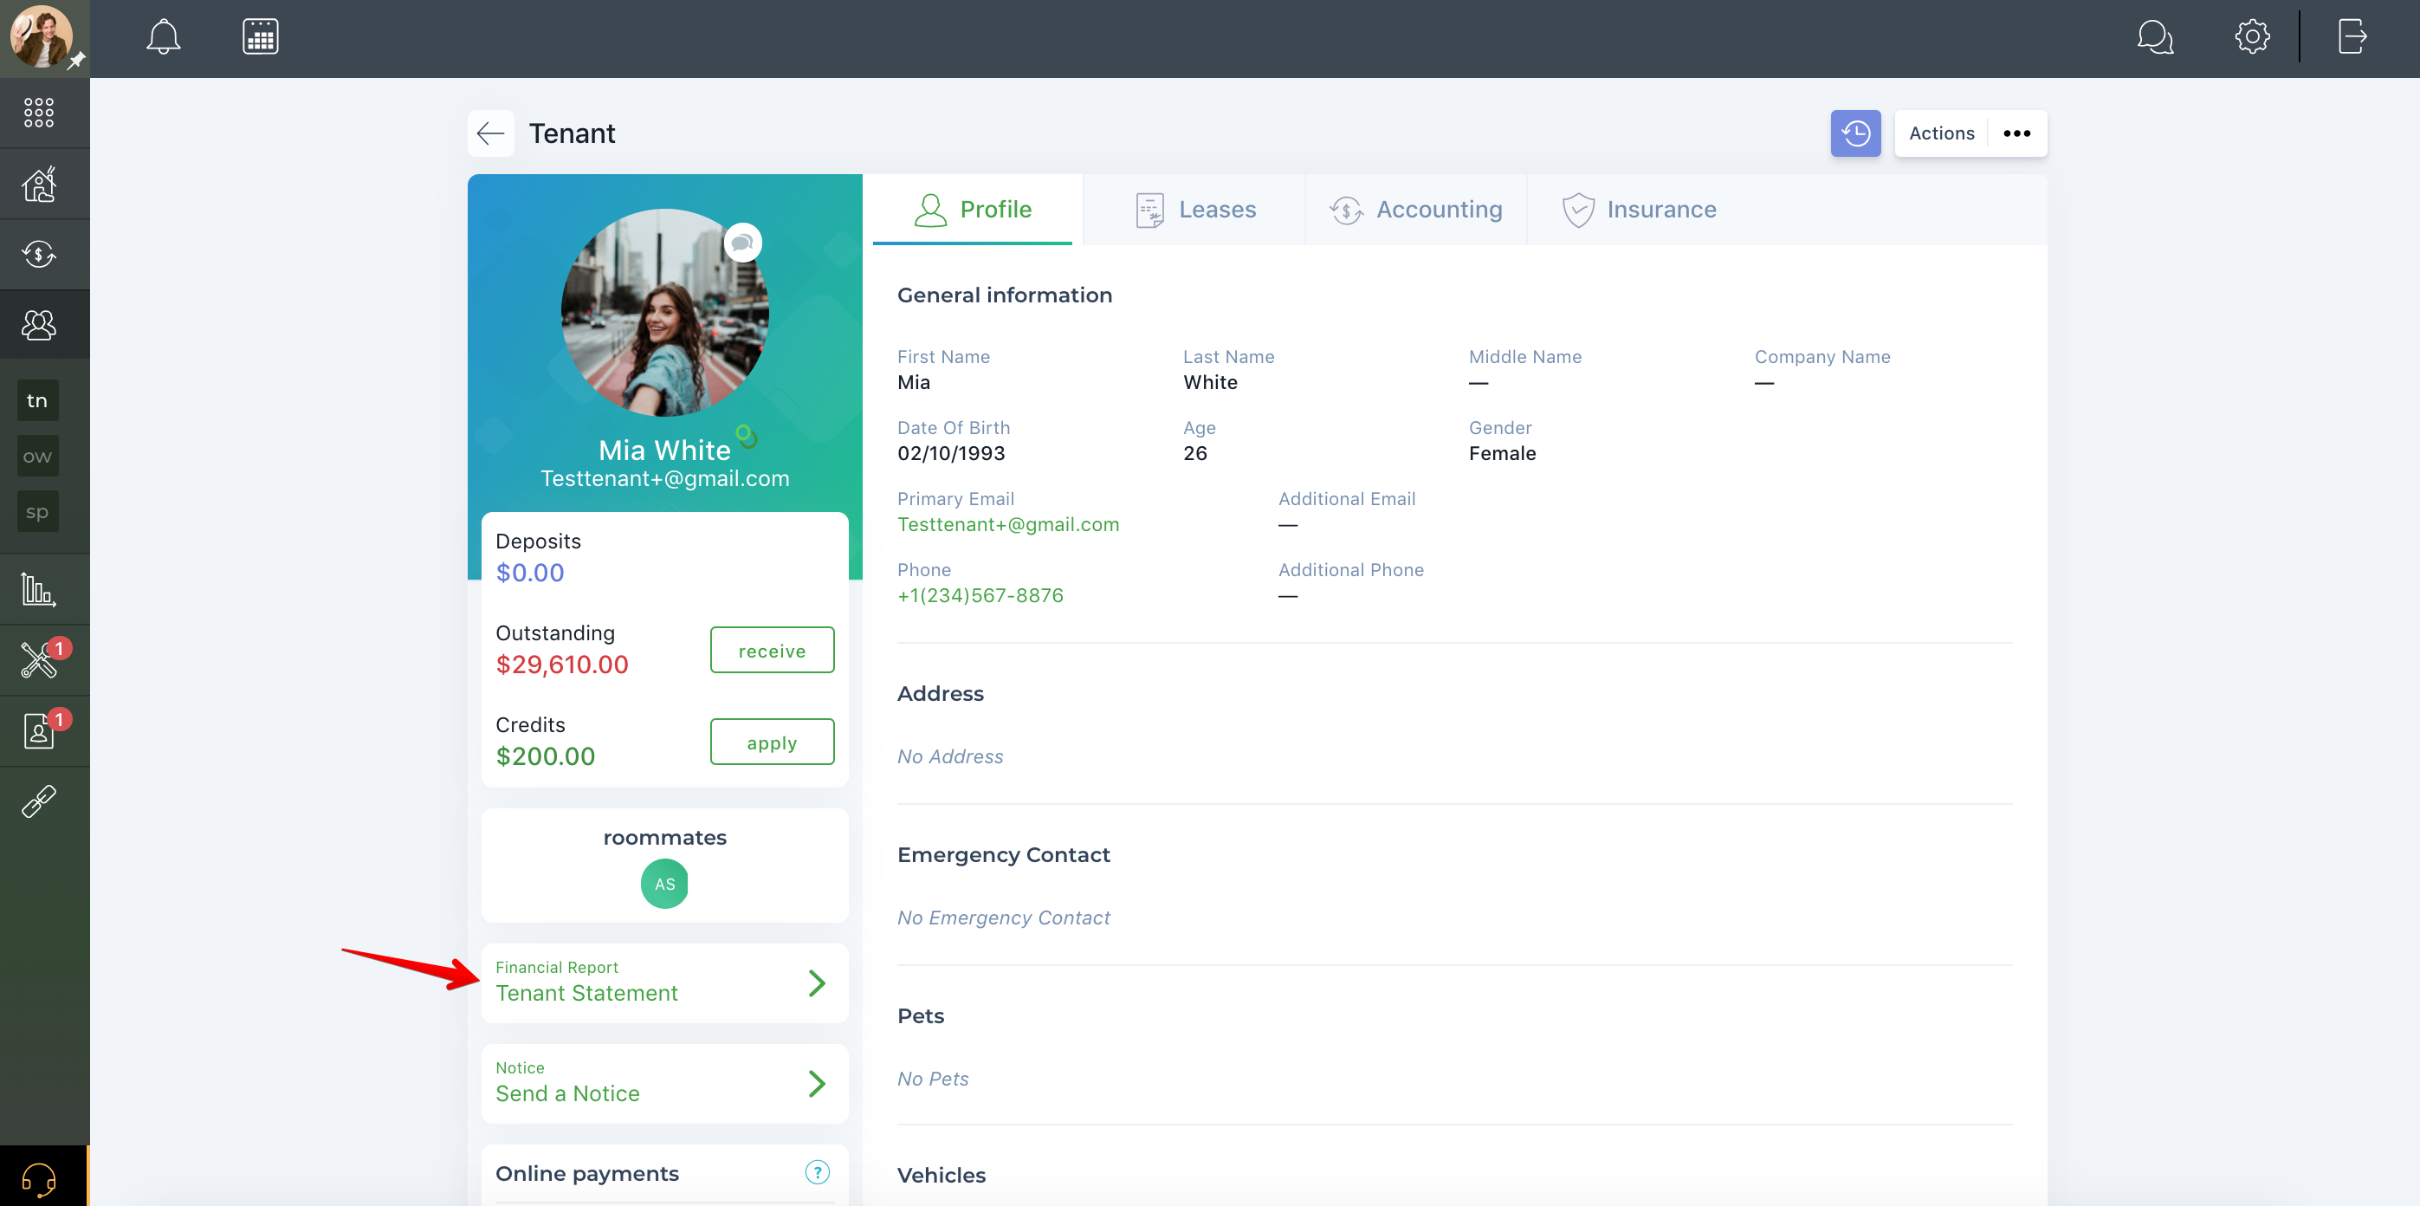The width and height of the screenshot is (2420, 1206).
Task: Click the apply button for Credits
Action: tap(773, 742)
